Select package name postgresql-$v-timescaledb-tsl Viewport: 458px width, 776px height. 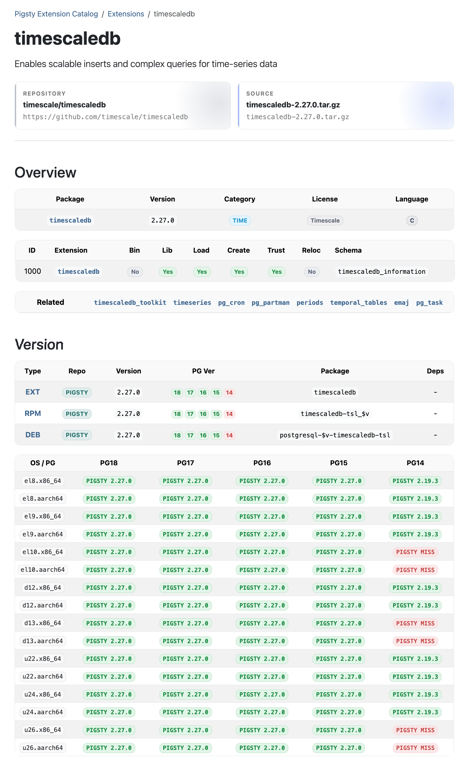click(x=335, y=435)
